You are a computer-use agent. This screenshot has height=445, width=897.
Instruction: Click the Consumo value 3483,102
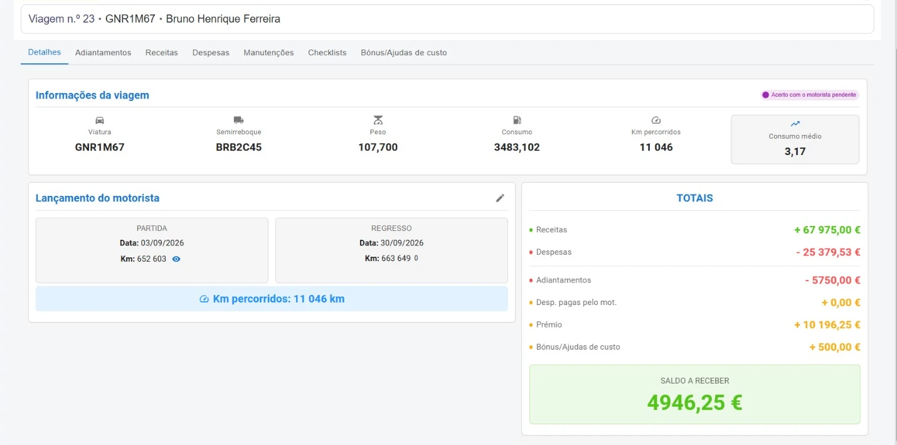click(x=517, y=147)
